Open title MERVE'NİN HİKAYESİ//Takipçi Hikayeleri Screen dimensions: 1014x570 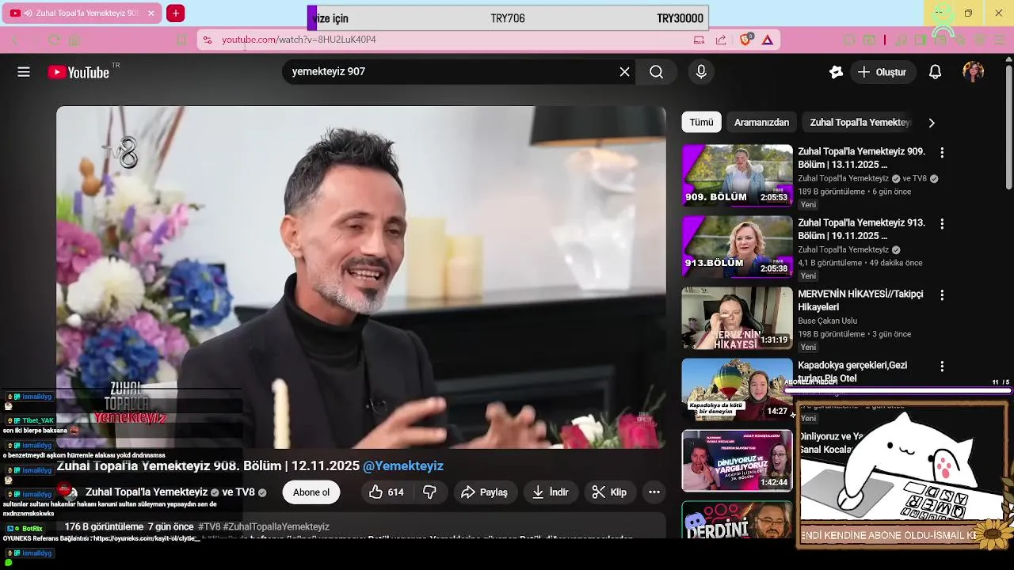tap(860, 301)
